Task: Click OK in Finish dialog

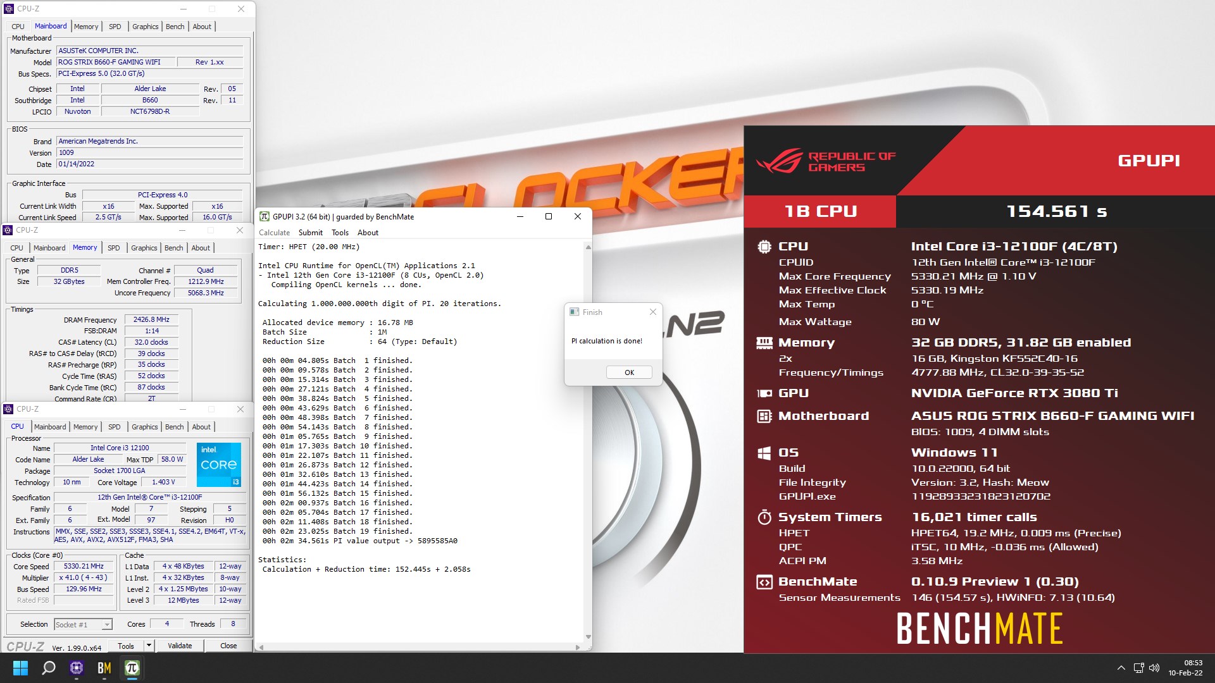Action: (x=629, y=372)
